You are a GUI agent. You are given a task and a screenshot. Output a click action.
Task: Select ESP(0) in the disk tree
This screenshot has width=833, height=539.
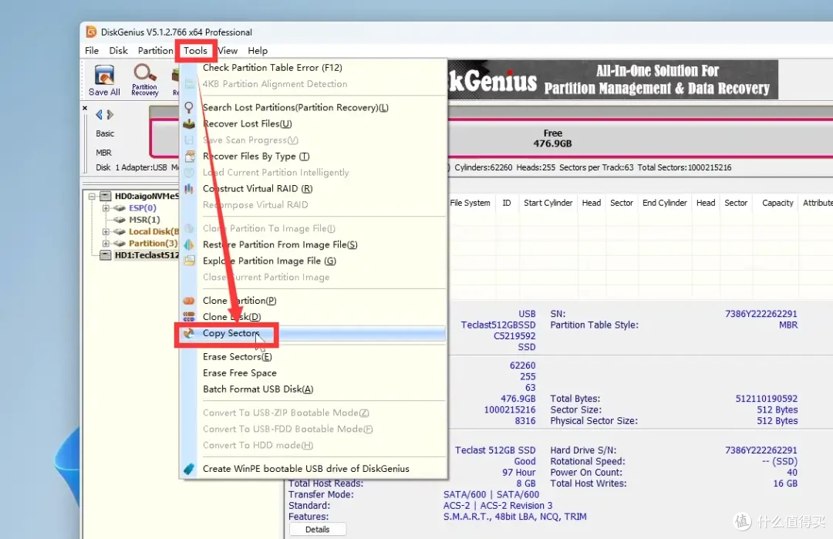[143, 208]
